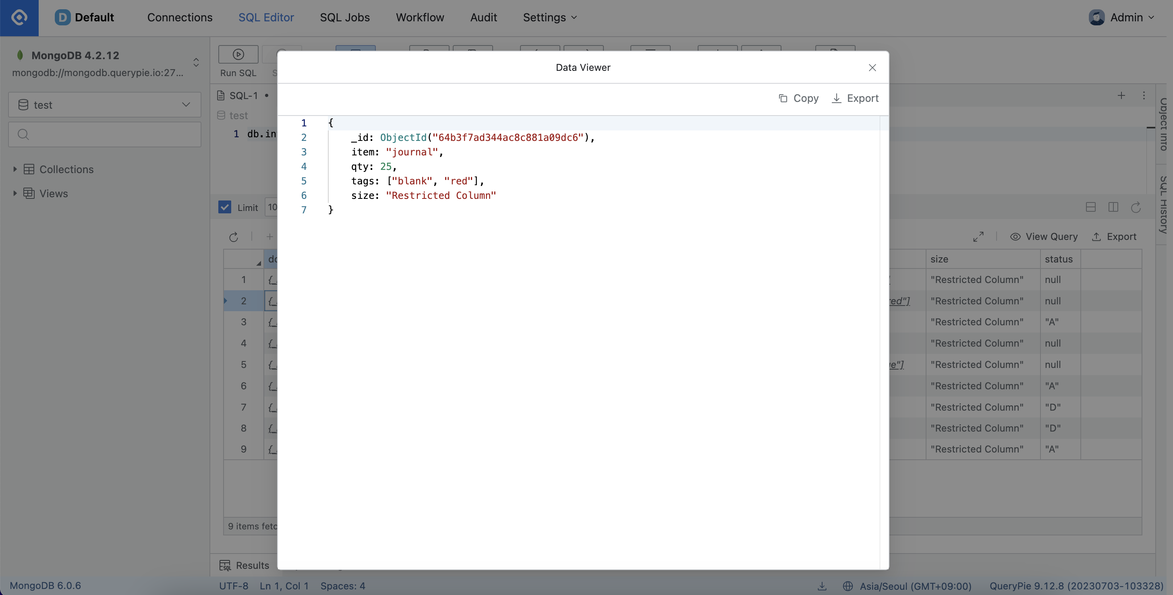Open the Object Info side panel
The width and height of the screenshot is (1173, 595).
(1164, 124)
